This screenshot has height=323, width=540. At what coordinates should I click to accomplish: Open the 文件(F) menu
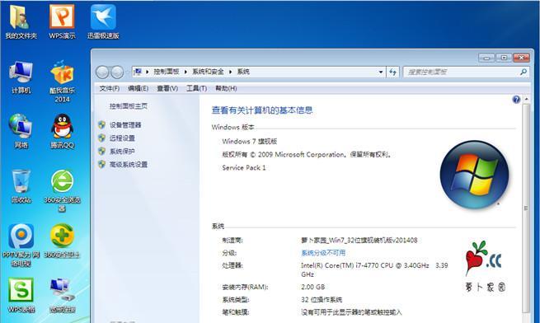(x=109, y=88)
